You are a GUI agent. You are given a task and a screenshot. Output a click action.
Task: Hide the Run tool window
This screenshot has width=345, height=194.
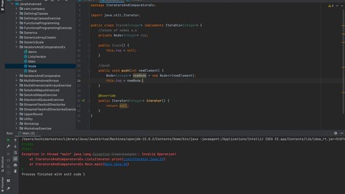pyautogui.click(x=342, y=133)
